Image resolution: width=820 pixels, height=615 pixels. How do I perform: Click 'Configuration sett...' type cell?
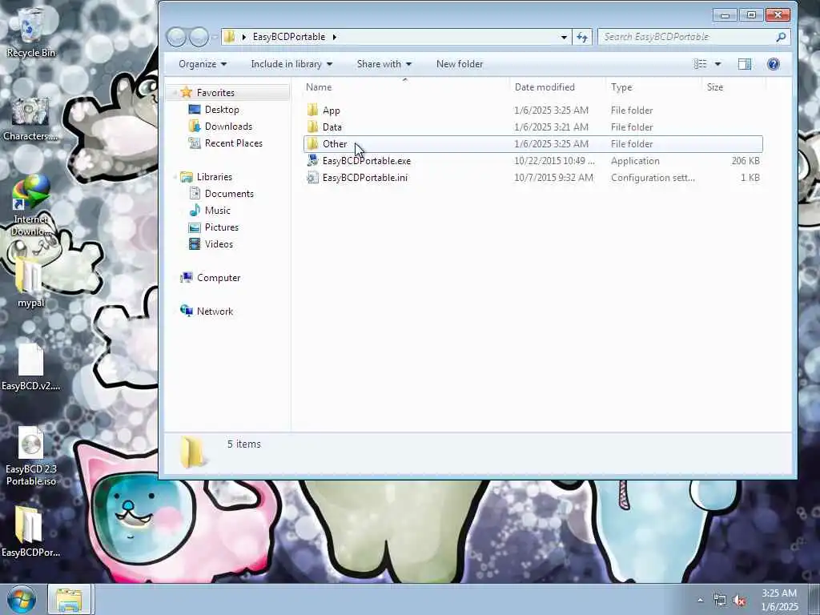(x=653, y=178)
